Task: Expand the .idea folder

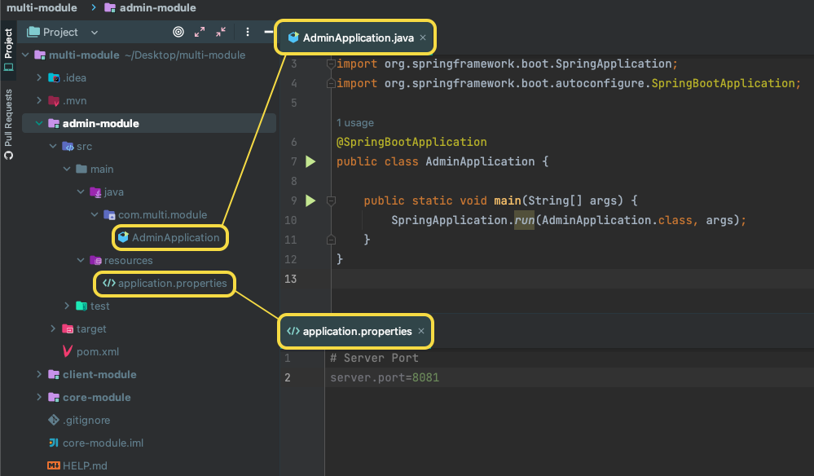Action: click(39, 78)
